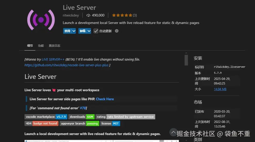Click the README vertical scrollbar thumb

pos(186,60)
